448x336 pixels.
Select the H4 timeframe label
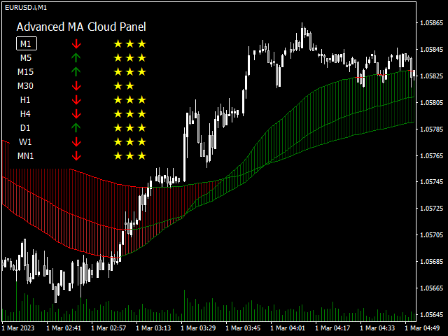click(x=25, y=113)
